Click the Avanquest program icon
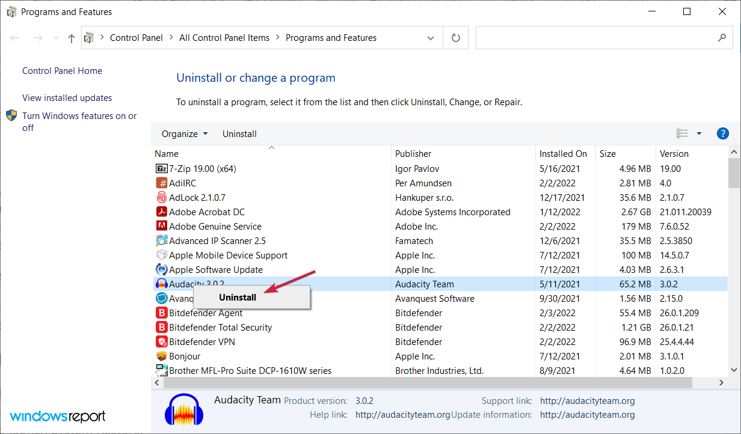 pyautogui.click(x=161, y=299)
